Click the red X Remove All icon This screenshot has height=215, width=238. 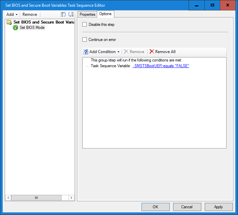click(152, 52)
